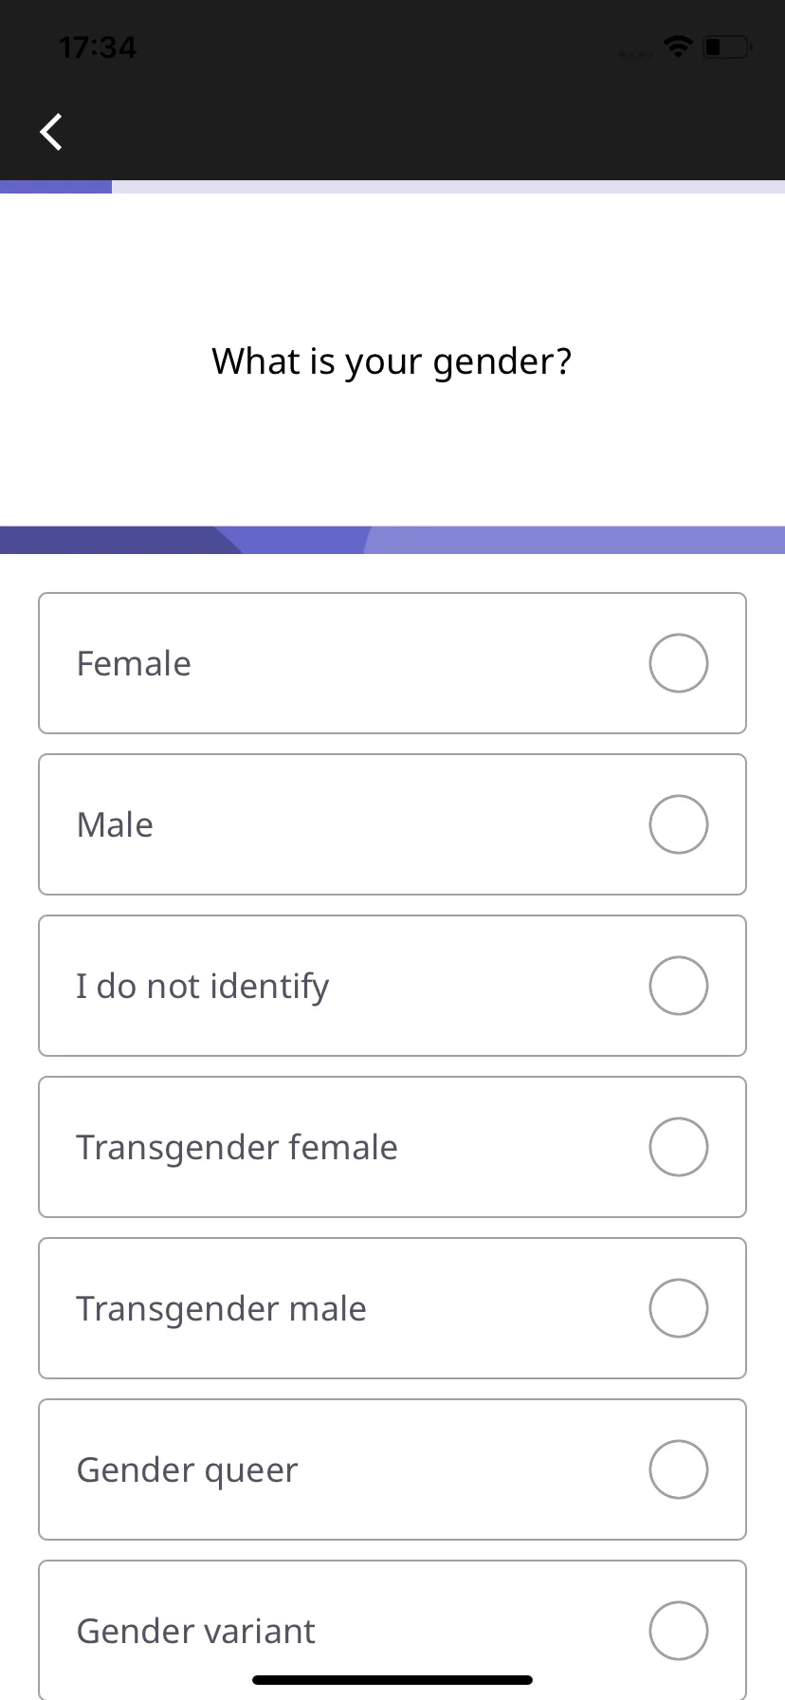Choose the 'I do not identify' radio circle
This screenshot has width=785, height=1700.
[679, 986]
